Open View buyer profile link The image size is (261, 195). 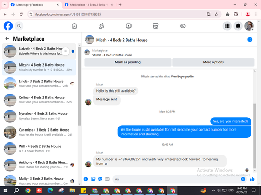tap(182, 76)
